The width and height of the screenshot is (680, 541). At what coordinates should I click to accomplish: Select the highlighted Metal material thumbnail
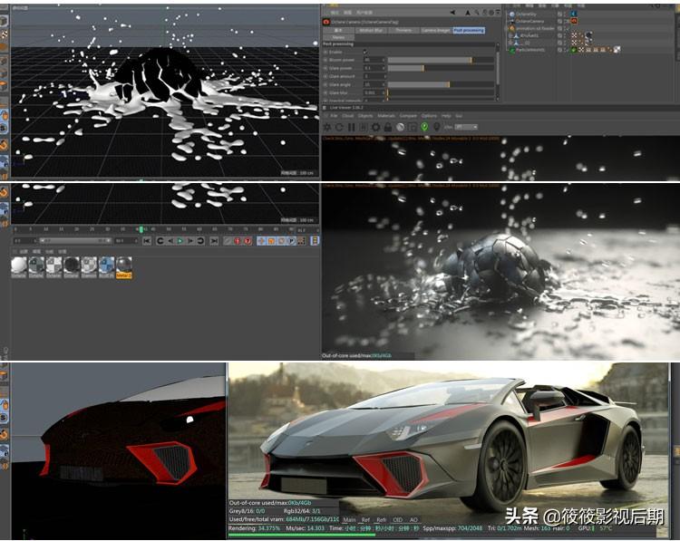124,265
